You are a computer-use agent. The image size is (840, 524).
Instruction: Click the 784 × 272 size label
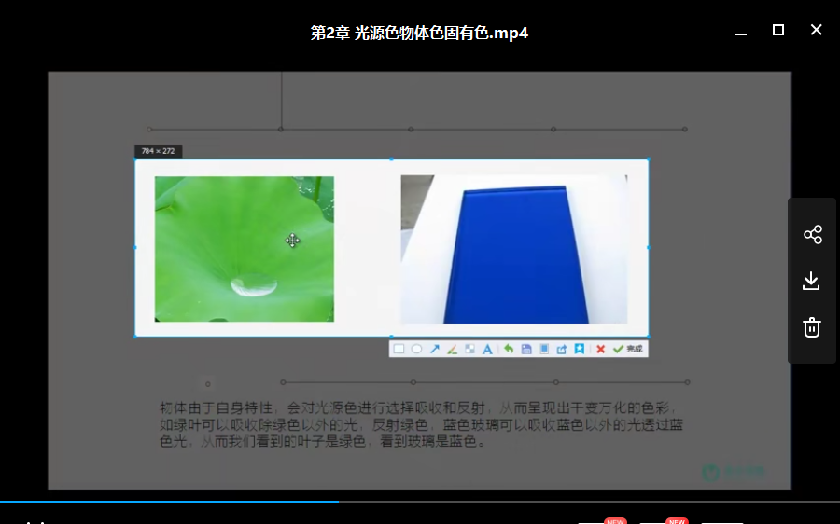(158, 151)
